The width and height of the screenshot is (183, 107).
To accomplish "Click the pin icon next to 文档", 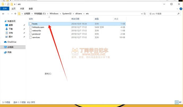I will 24,33.
